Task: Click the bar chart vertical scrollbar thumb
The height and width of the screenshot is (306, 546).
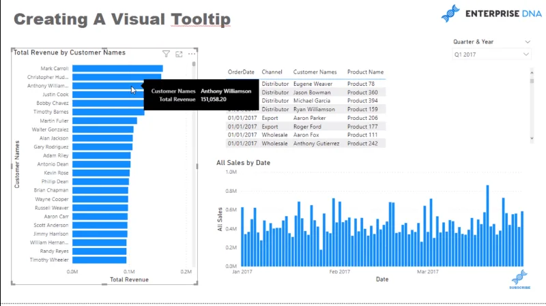Action: click(194, 64)
